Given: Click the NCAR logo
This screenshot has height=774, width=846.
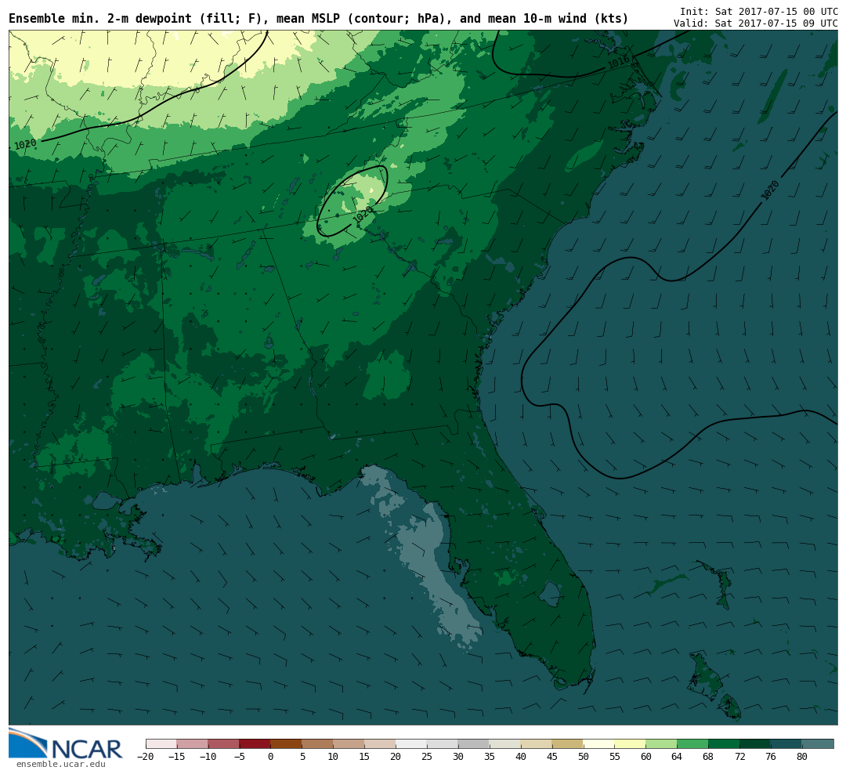Looking at the screenshot, I should [65, 744].
